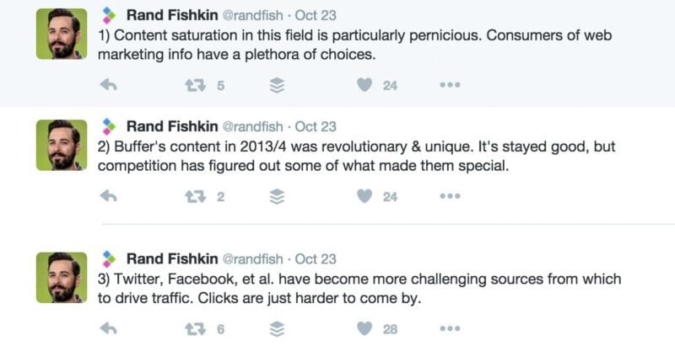Open more options on first tweet
This screenshot has width=675, height=346.
450,85
